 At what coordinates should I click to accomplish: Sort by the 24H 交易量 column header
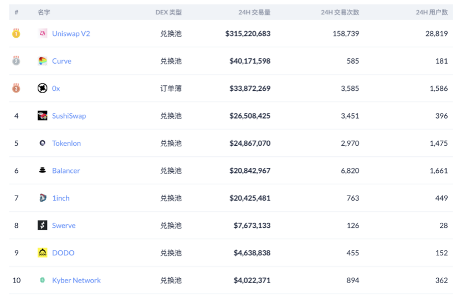[254, 12]
